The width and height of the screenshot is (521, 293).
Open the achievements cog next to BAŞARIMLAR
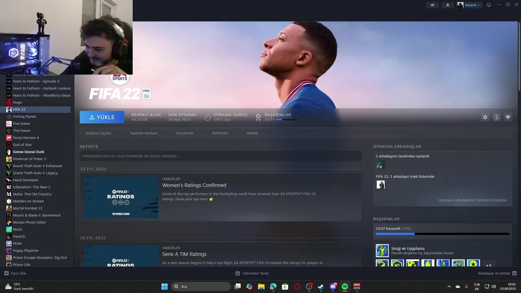click(x=258, y=117)
